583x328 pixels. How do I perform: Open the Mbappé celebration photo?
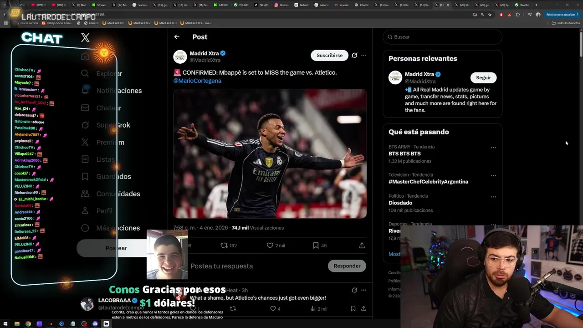270,154
